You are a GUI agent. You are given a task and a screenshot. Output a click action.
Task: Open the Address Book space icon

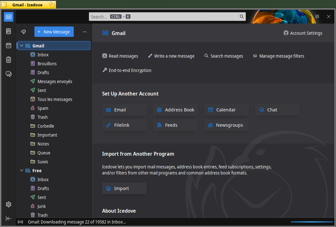[x=9, y=31]
